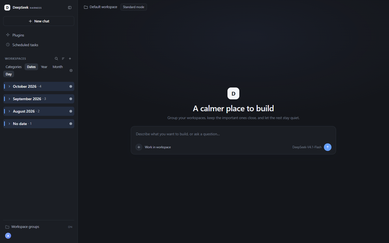389x243 pixels.
Task: Select Work in workspace option
Action: (x=158, y=147)
